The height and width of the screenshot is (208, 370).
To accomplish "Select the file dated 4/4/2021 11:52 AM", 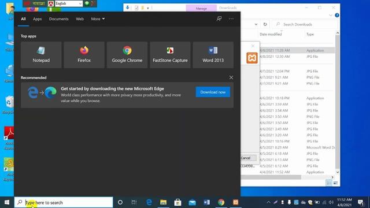I will point(297,172).
